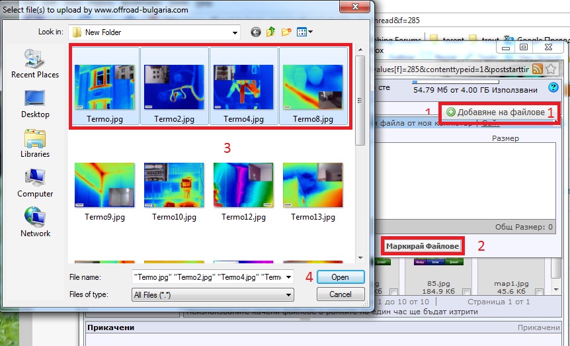The height and width of the screenshot is (346, 570).
Task: Open Network in the places sidebar
Action: 35,223
